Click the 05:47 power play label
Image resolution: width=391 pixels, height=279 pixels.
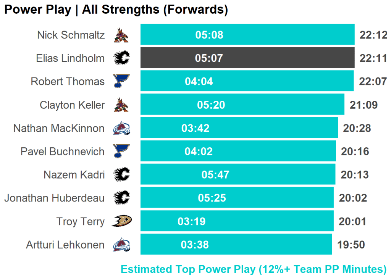[215, 175]
